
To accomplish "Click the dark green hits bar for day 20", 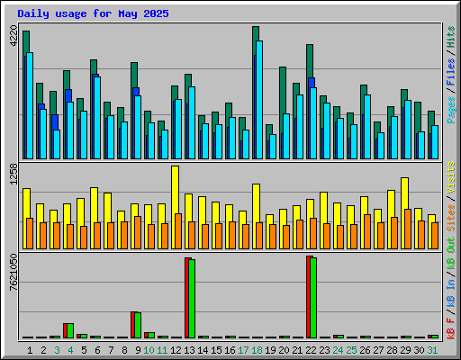I will (x=283, y=90).
